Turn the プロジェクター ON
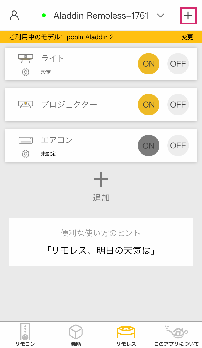This screenshot has width=202, height=348. pos(149,105)
